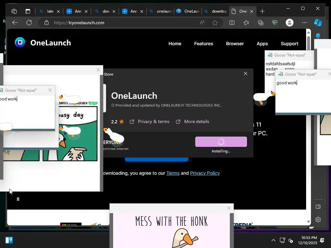The height and width of the screenshot is (248, 331).
Task: Click text area of right 'good work' Not-epad
Action: click(303, 96)
